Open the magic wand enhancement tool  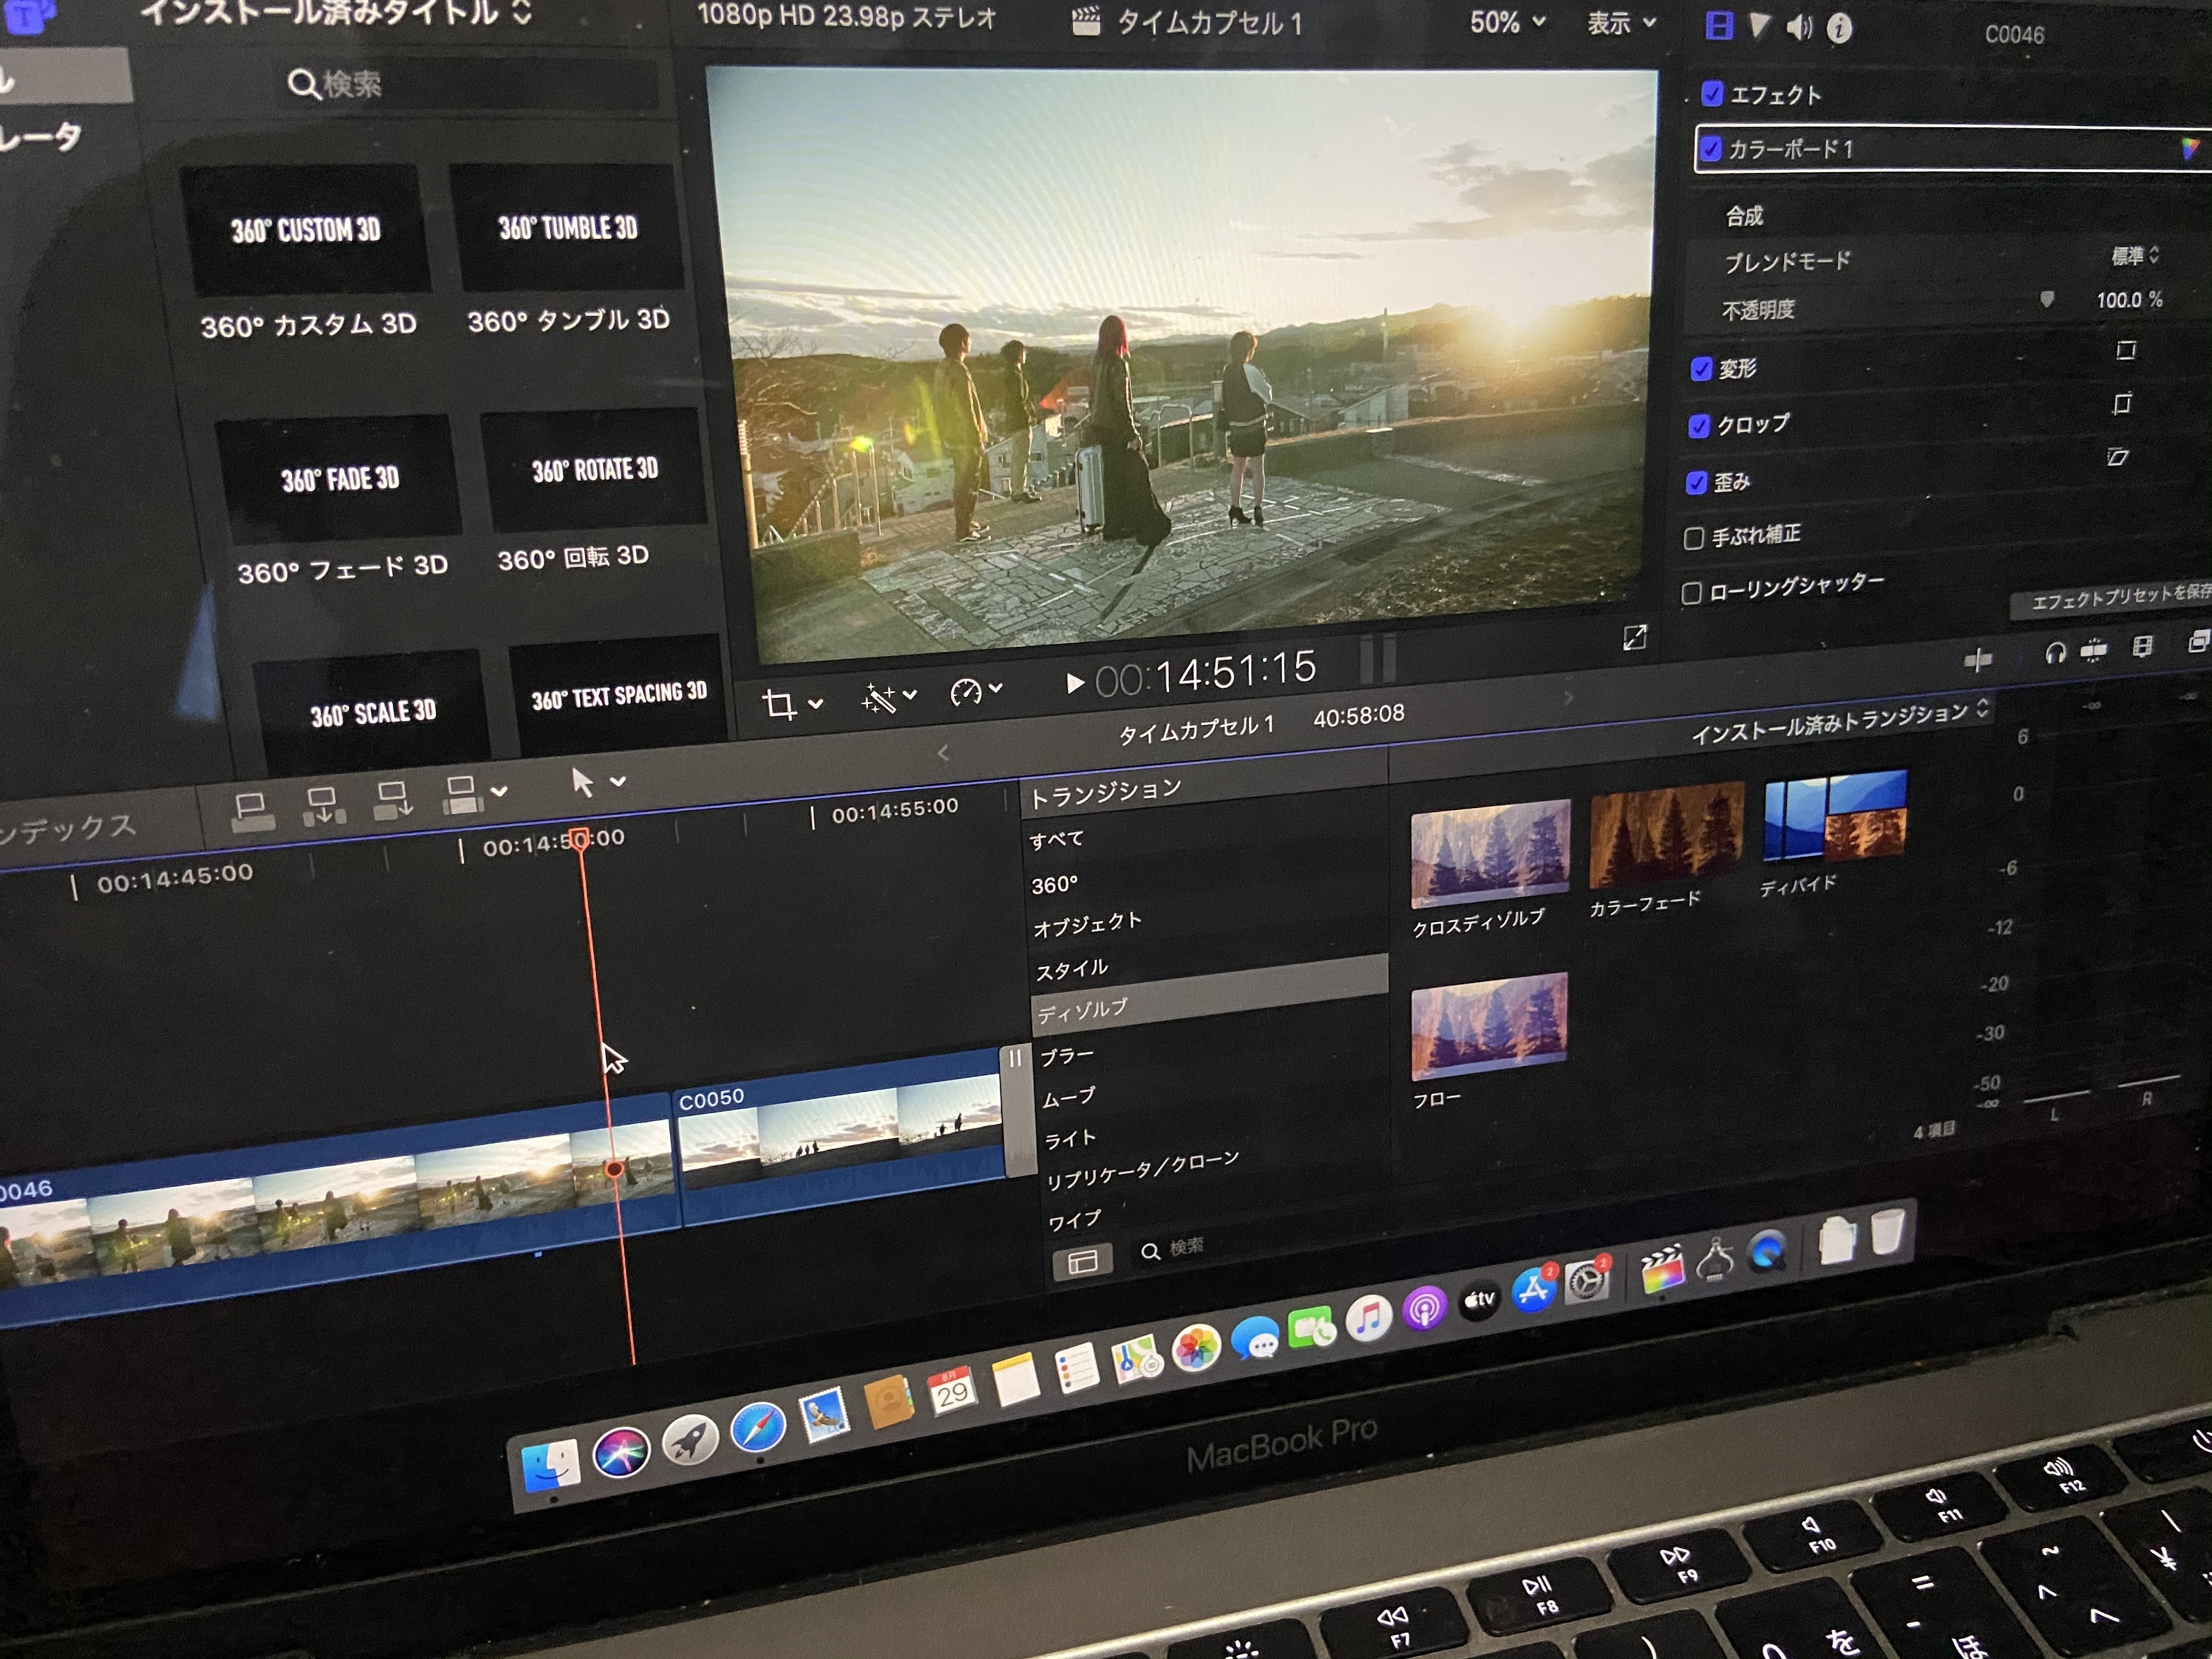pyautogui.click(x=878, y=698)
